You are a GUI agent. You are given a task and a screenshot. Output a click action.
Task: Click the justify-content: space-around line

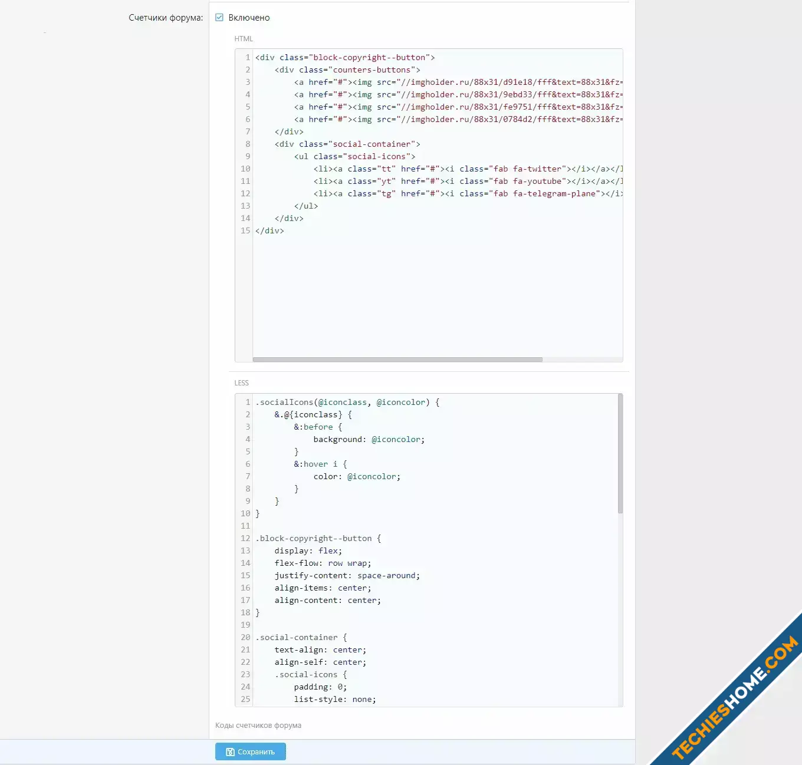coord(347,575)
